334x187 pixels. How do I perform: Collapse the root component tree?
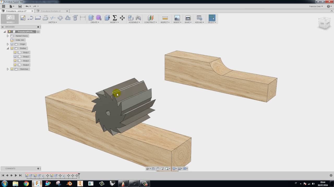tap(4, 32)
